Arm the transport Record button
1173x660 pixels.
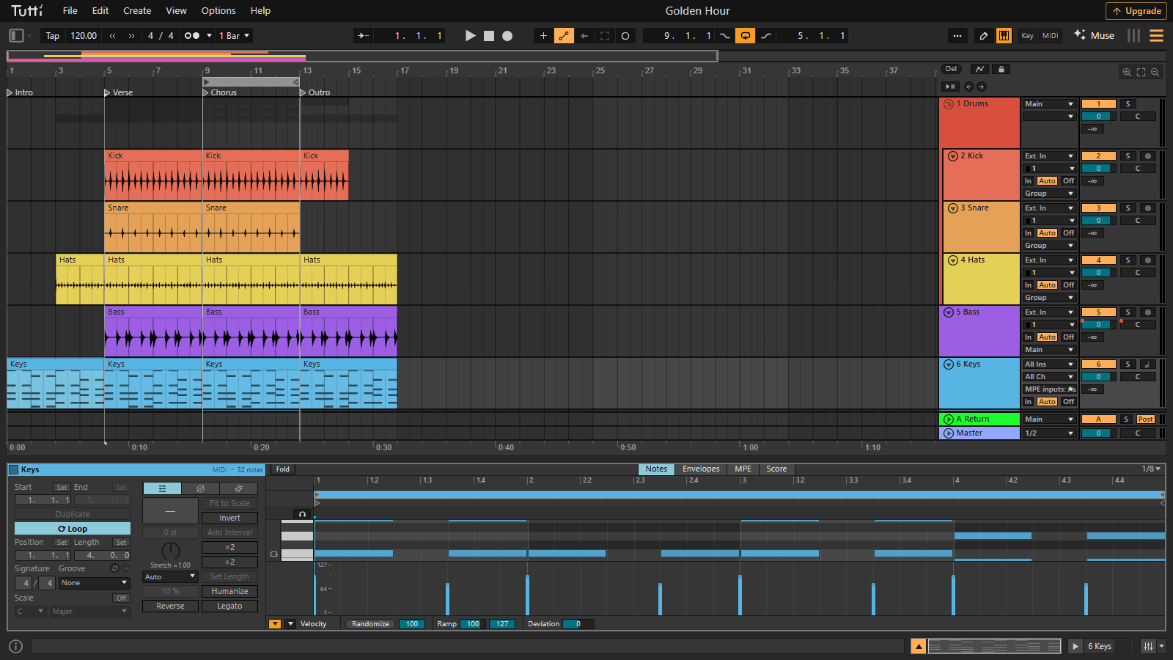coord(507,35)
